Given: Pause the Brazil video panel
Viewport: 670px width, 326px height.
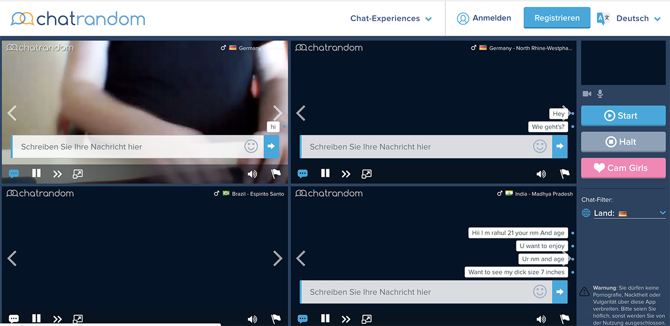Looking at the screenshot, I should 36,319.
